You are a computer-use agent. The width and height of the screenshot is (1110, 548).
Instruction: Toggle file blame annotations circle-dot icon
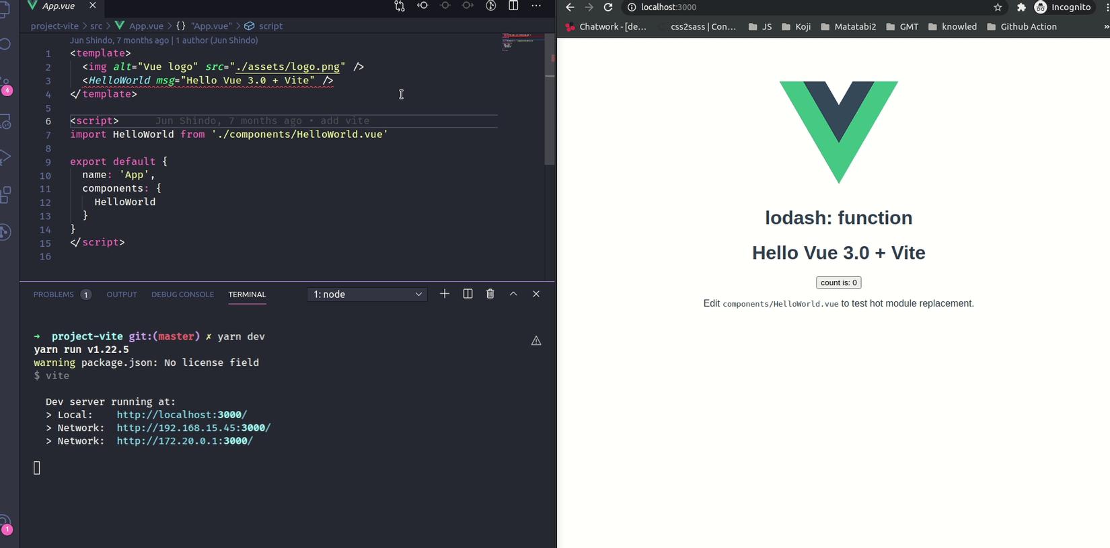click(445, 6)
